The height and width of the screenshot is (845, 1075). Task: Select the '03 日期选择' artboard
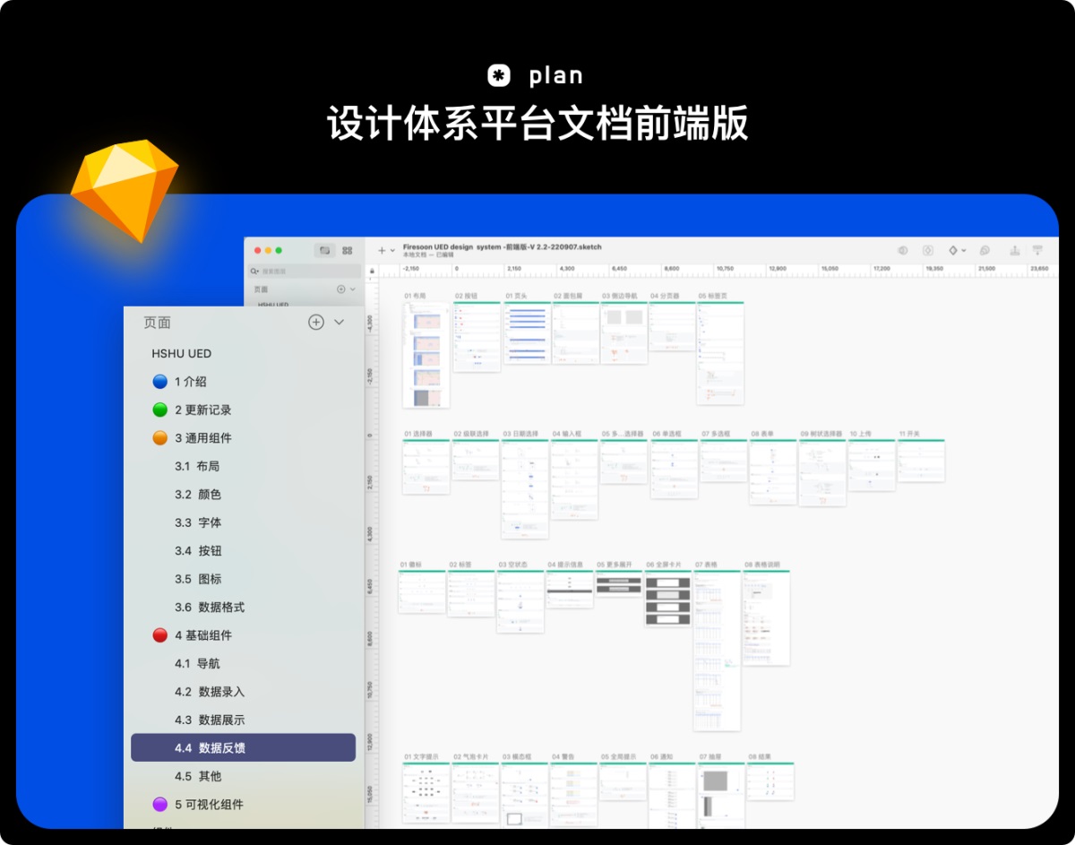(x=525, y=488)
